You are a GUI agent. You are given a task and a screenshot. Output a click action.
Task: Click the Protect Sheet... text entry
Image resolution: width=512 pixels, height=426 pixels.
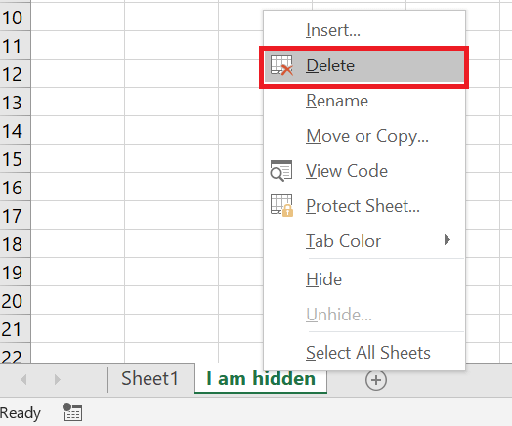(x=363, y=206)
